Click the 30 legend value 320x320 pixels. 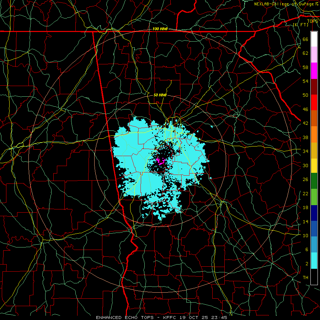click(305, 165)
